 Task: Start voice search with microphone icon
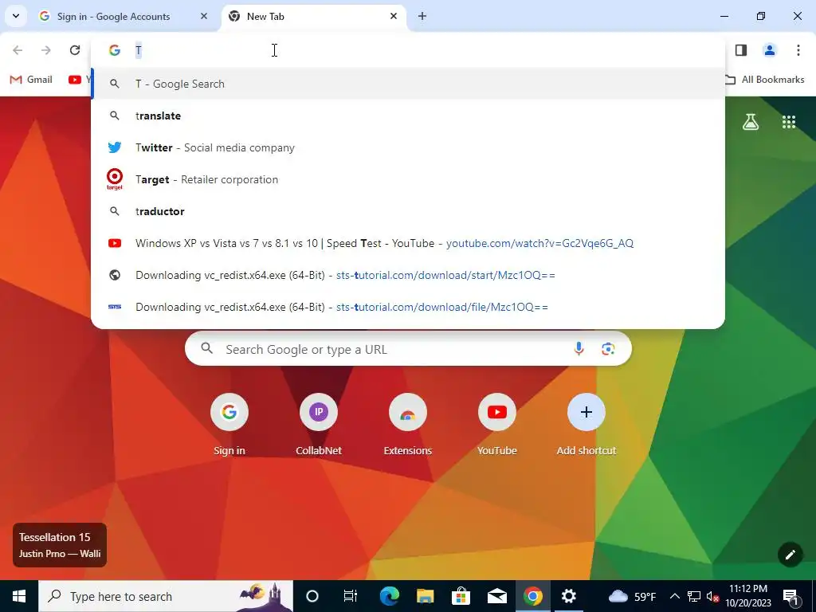click(579, 349)
